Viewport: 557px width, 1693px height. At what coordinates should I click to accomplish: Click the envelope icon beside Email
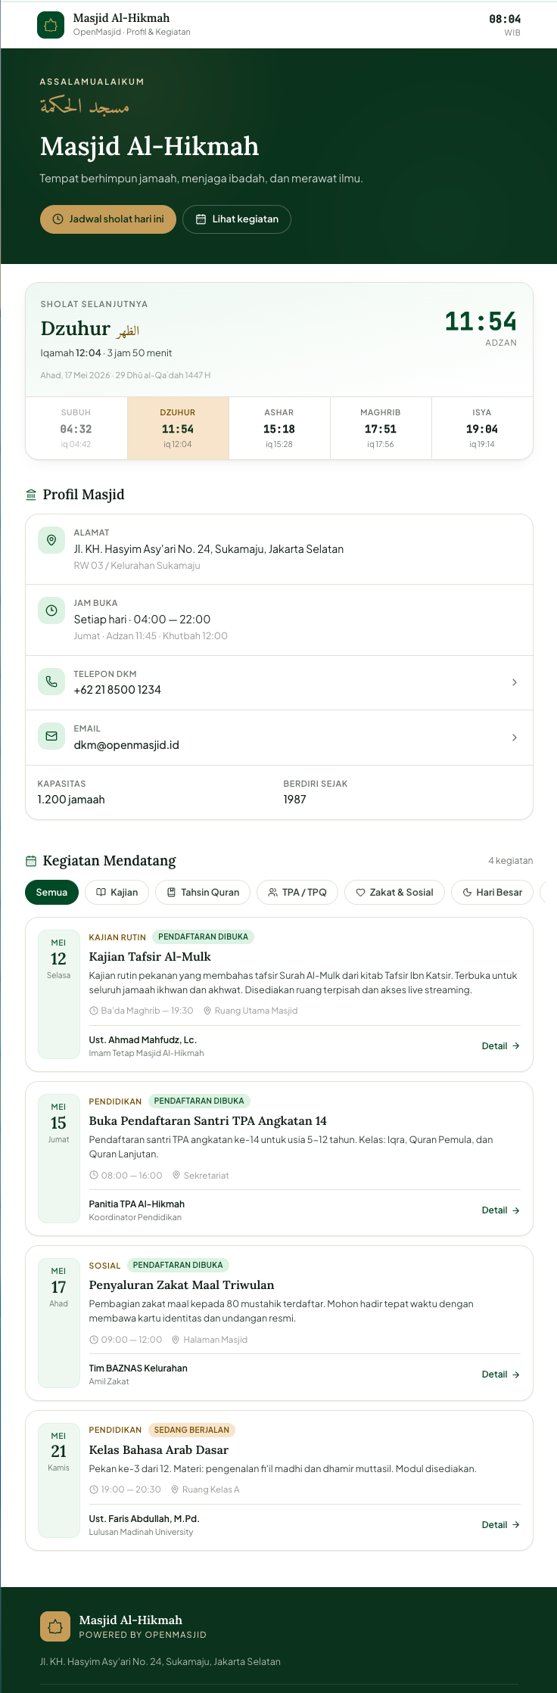[51, 736]
